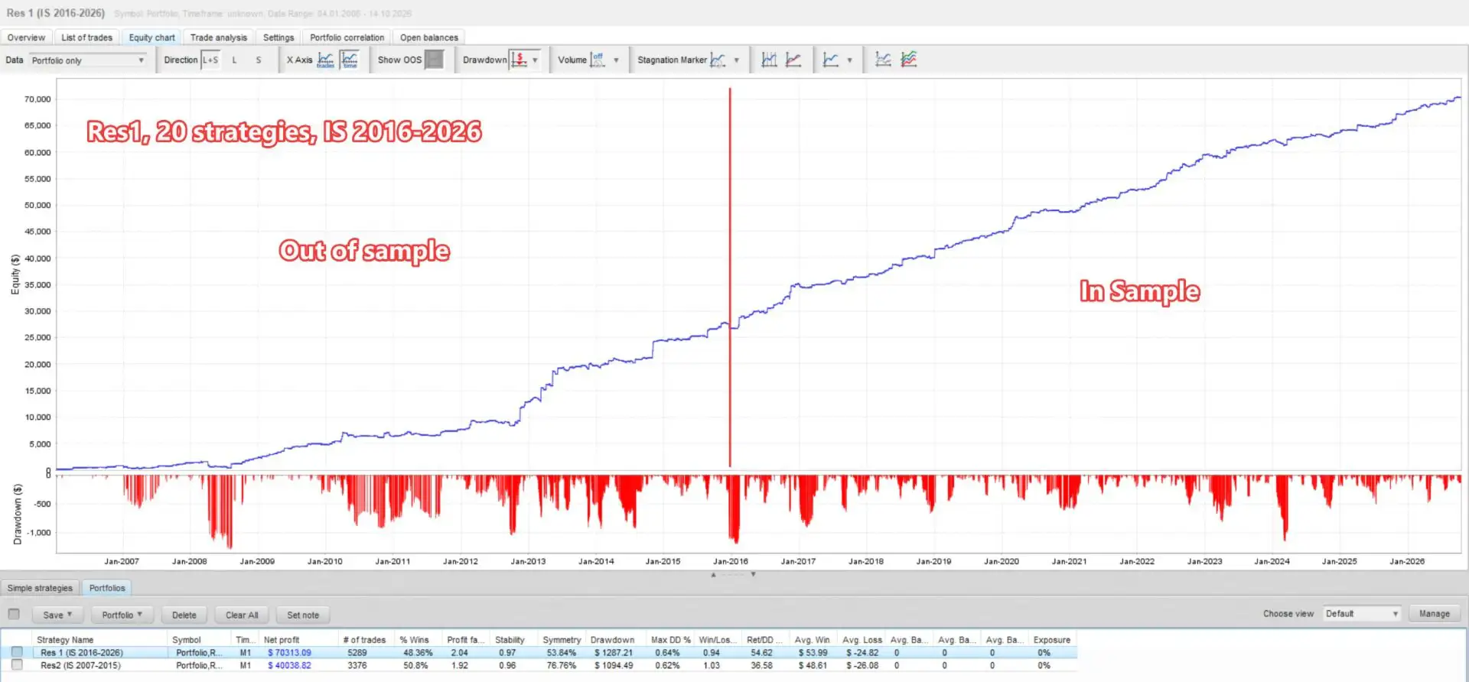
Task: Click the grey single-line chart icon
Action: click(883, 60)
